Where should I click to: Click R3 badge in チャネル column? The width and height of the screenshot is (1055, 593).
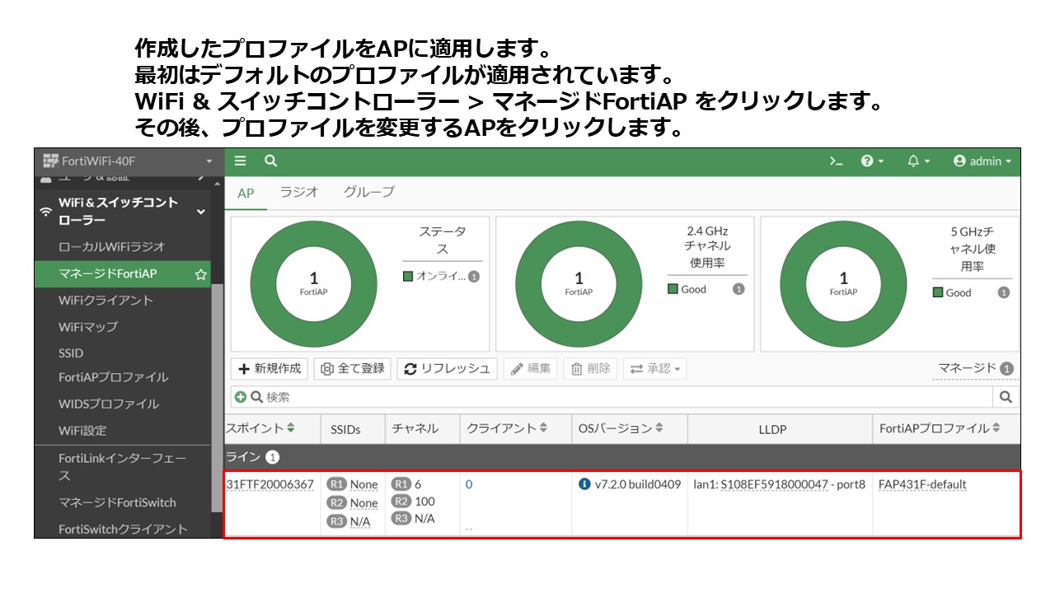(401, 518)
